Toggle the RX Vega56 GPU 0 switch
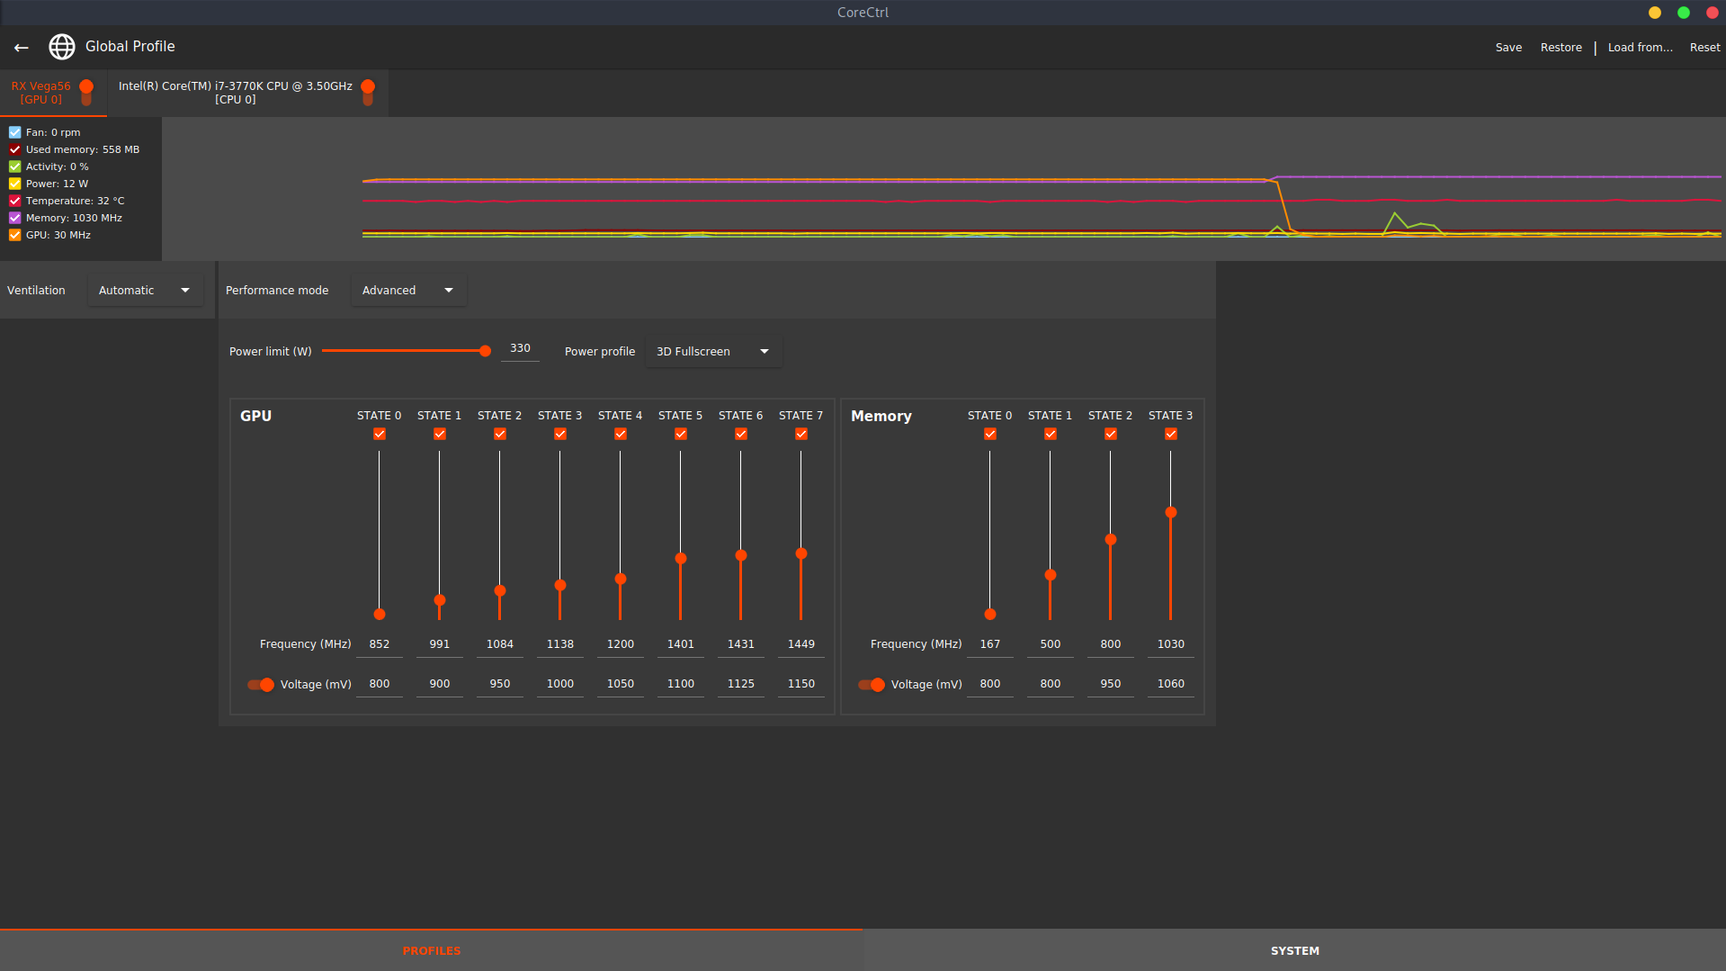 tap(86, 93)
